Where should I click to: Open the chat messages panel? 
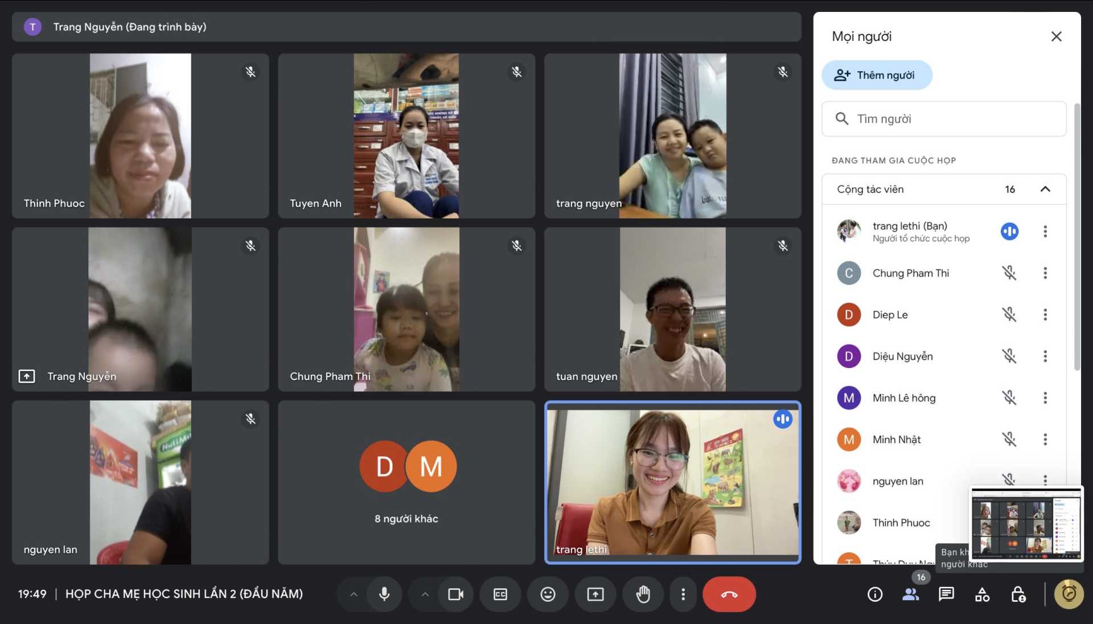coord(946,594)
